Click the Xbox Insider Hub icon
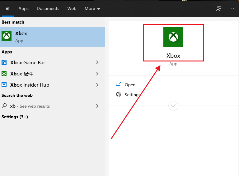This screenshot has height=176, width=239. (4, 85)
